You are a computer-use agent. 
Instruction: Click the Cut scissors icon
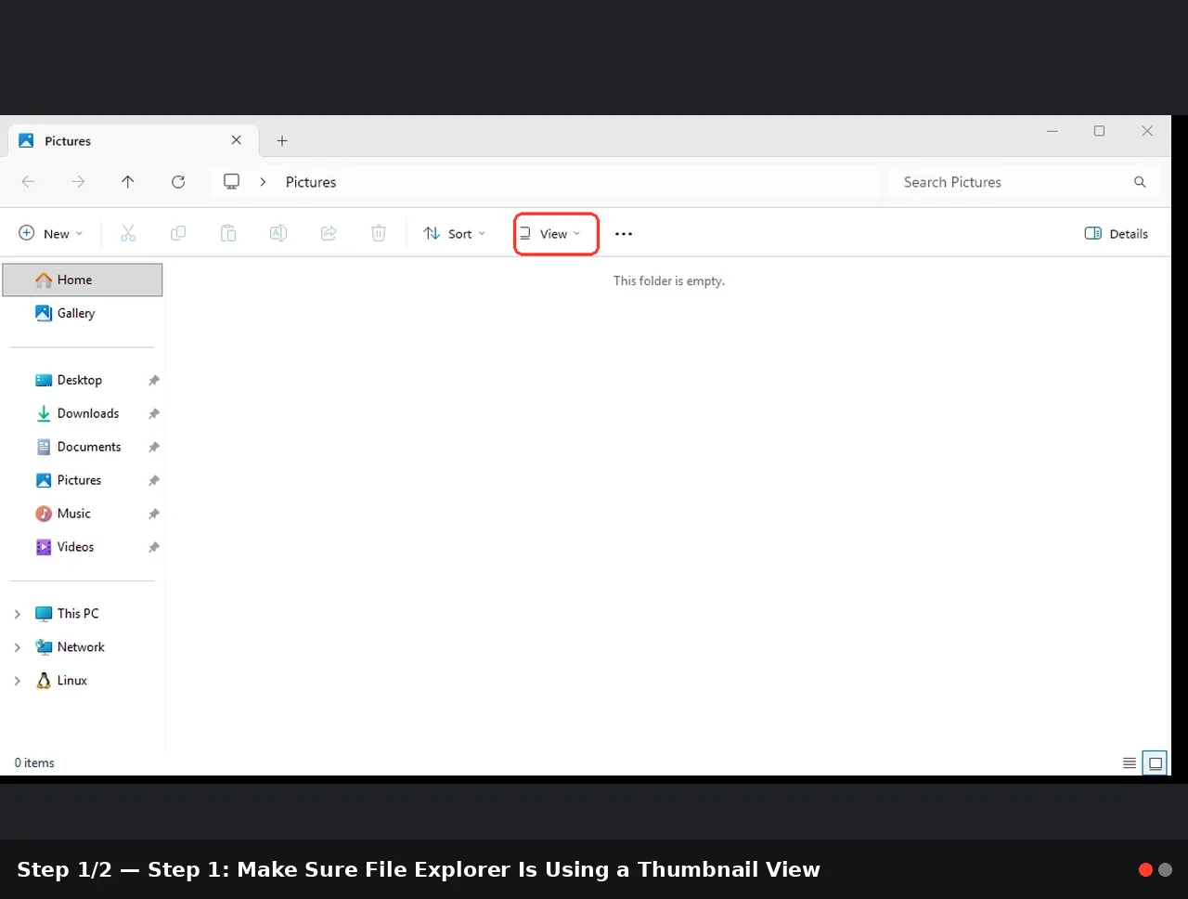128,234
